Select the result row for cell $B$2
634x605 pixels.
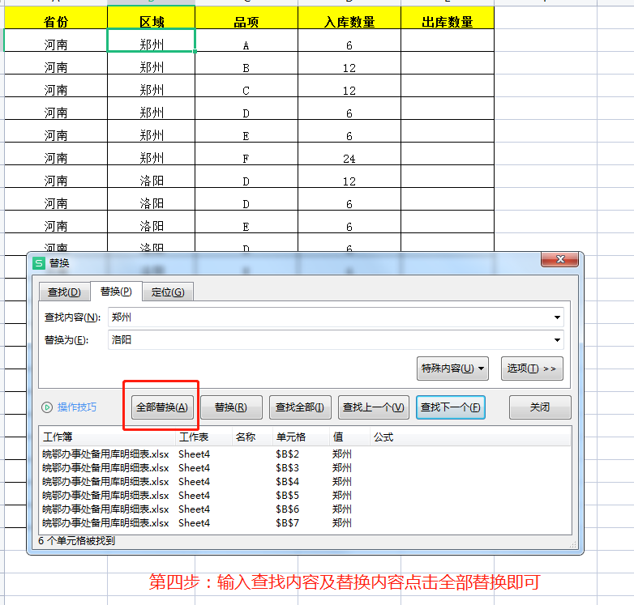(x=306, y=454)
